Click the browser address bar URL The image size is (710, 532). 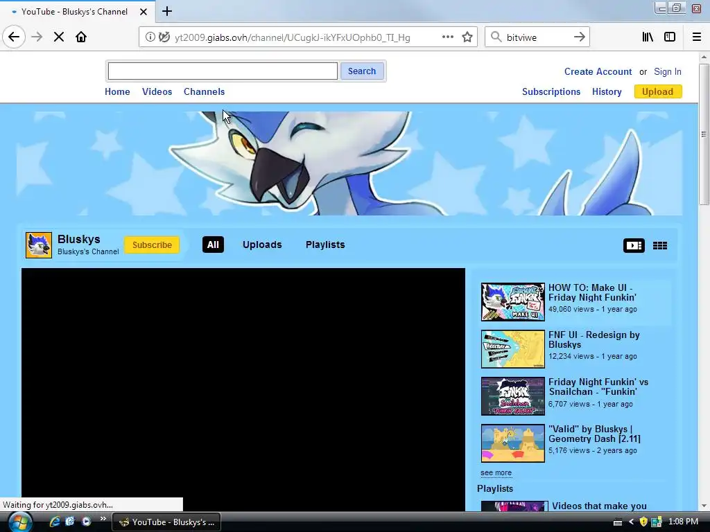(x=293, y=37)
